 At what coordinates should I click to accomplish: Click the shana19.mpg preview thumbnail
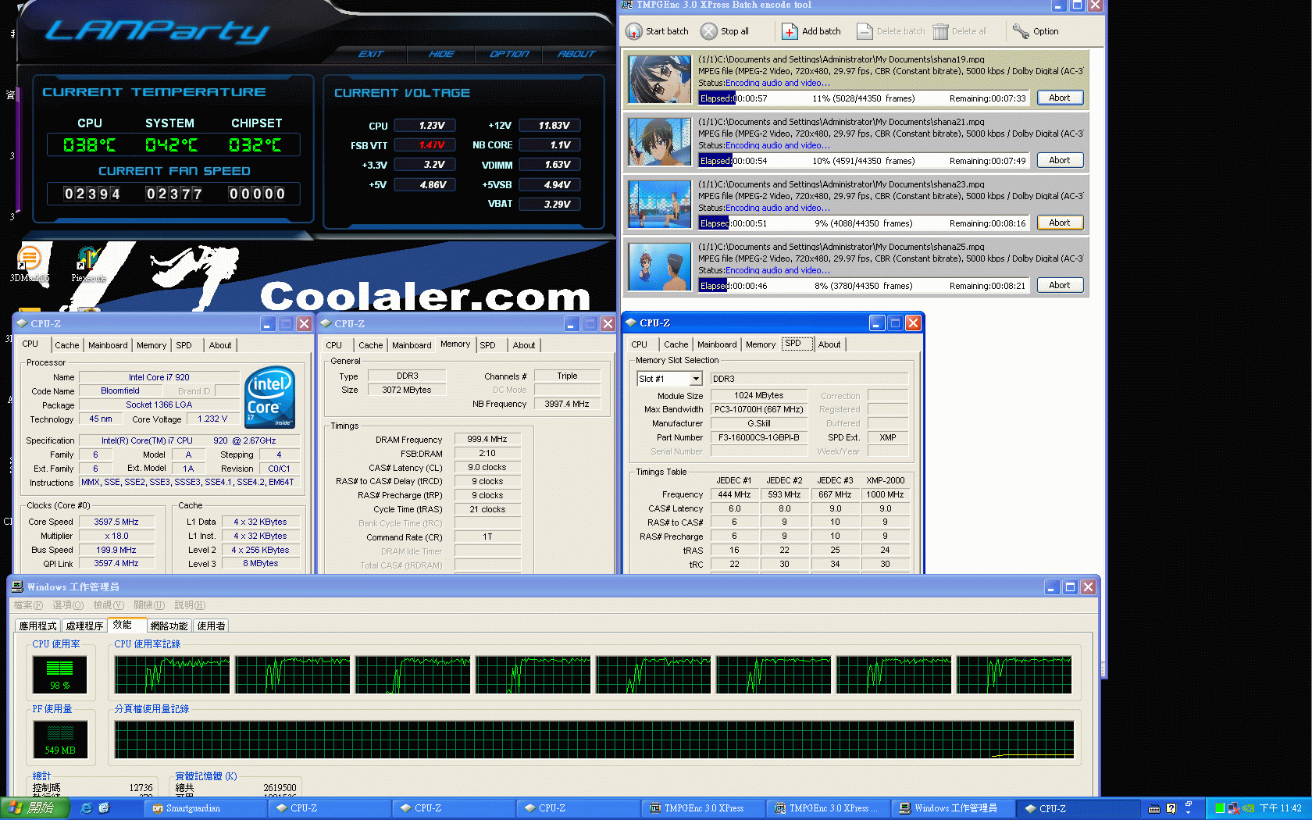[660, 80]
